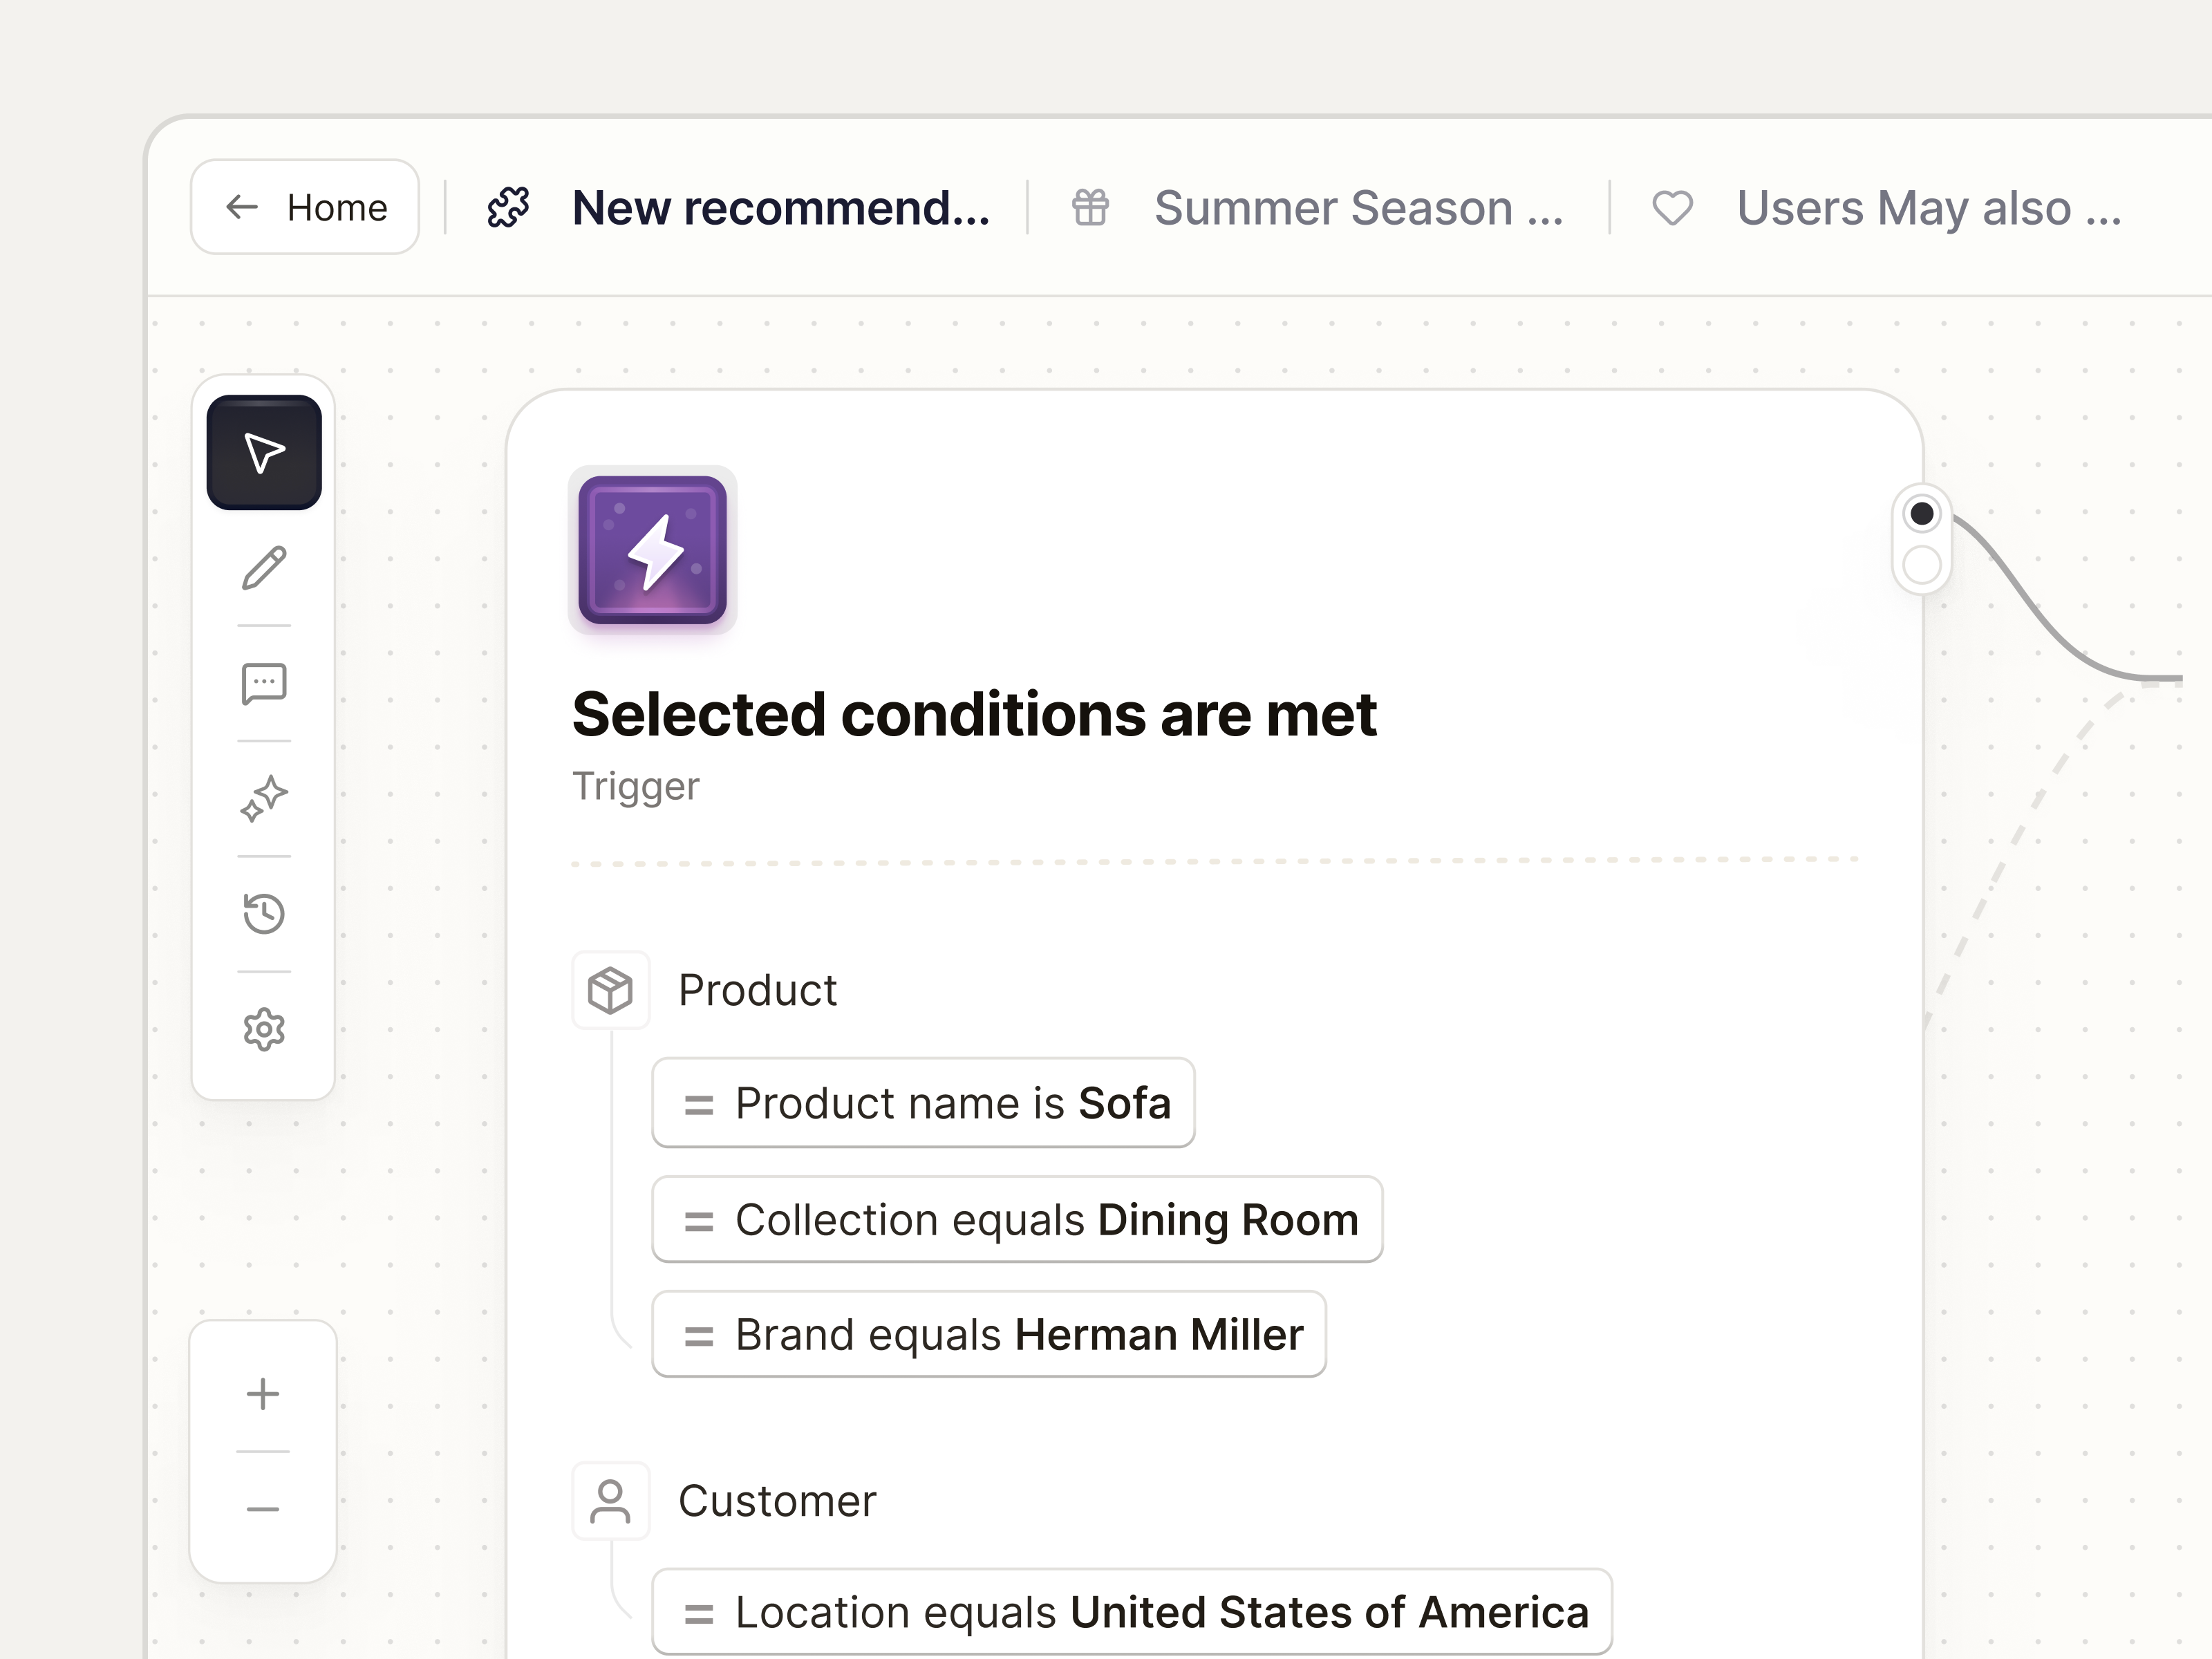Viewport: 2212px width, 1659px height.
Task: Click the Customer group label
Action: (x=777, y=1501)
